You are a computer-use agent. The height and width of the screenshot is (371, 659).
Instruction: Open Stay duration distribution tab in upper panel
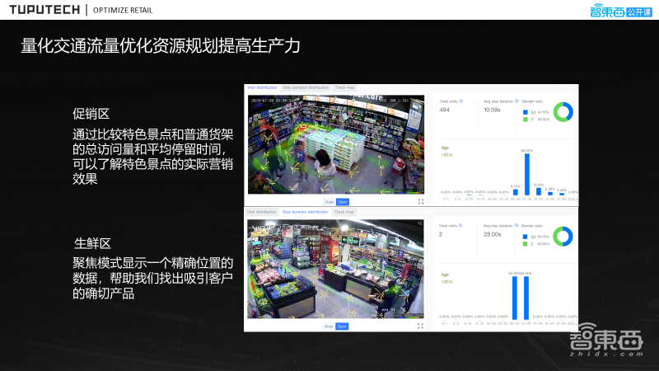coord(306,87)
